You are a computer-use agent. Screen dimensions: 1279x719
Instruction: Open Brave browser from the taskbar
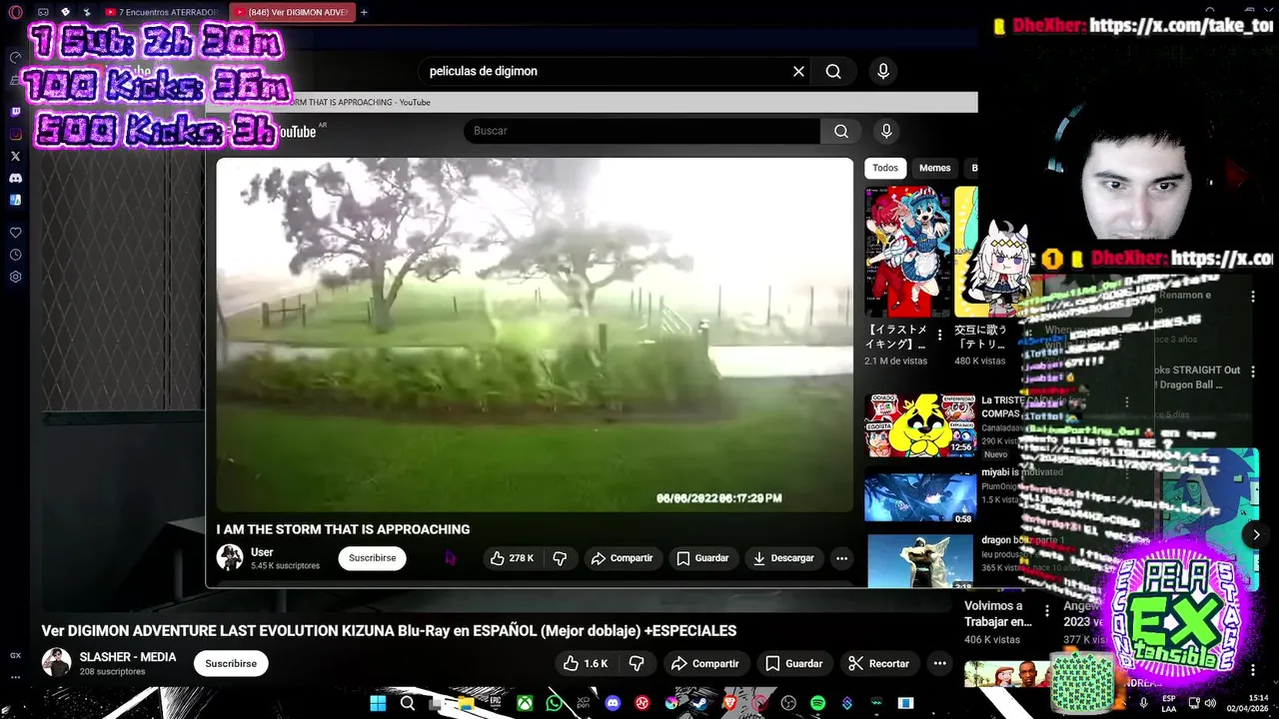point(729,703)
